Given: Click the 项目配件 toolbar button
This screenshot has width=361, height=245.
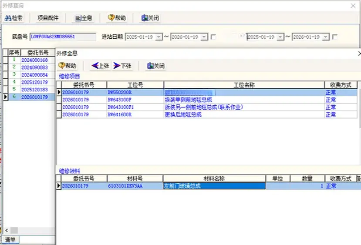Looking at the screenshot, I should [48, 18].
